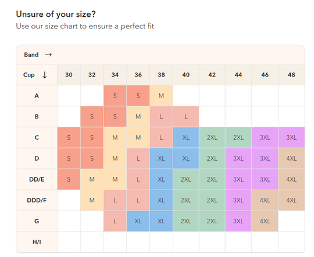This screenshot has width=314, height=257.
Task: Select the H/I cup row label
Action: 37,242
